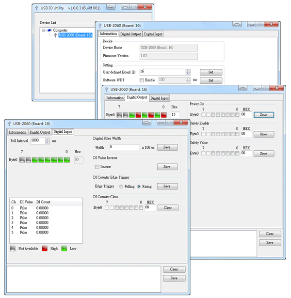Viewport: 291px width, 298px height.
Task: Click Save button in Digital Output window log
Action: [270, 243]
